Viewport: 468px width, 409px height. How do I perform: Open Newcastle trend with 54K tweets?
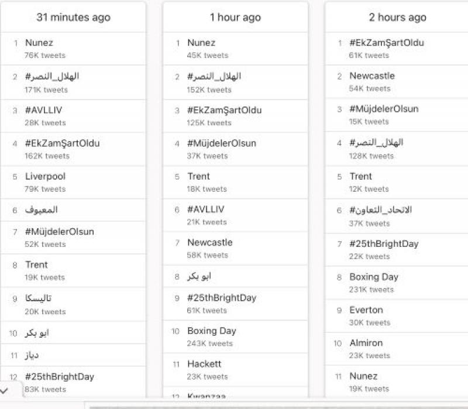[372, 76]
